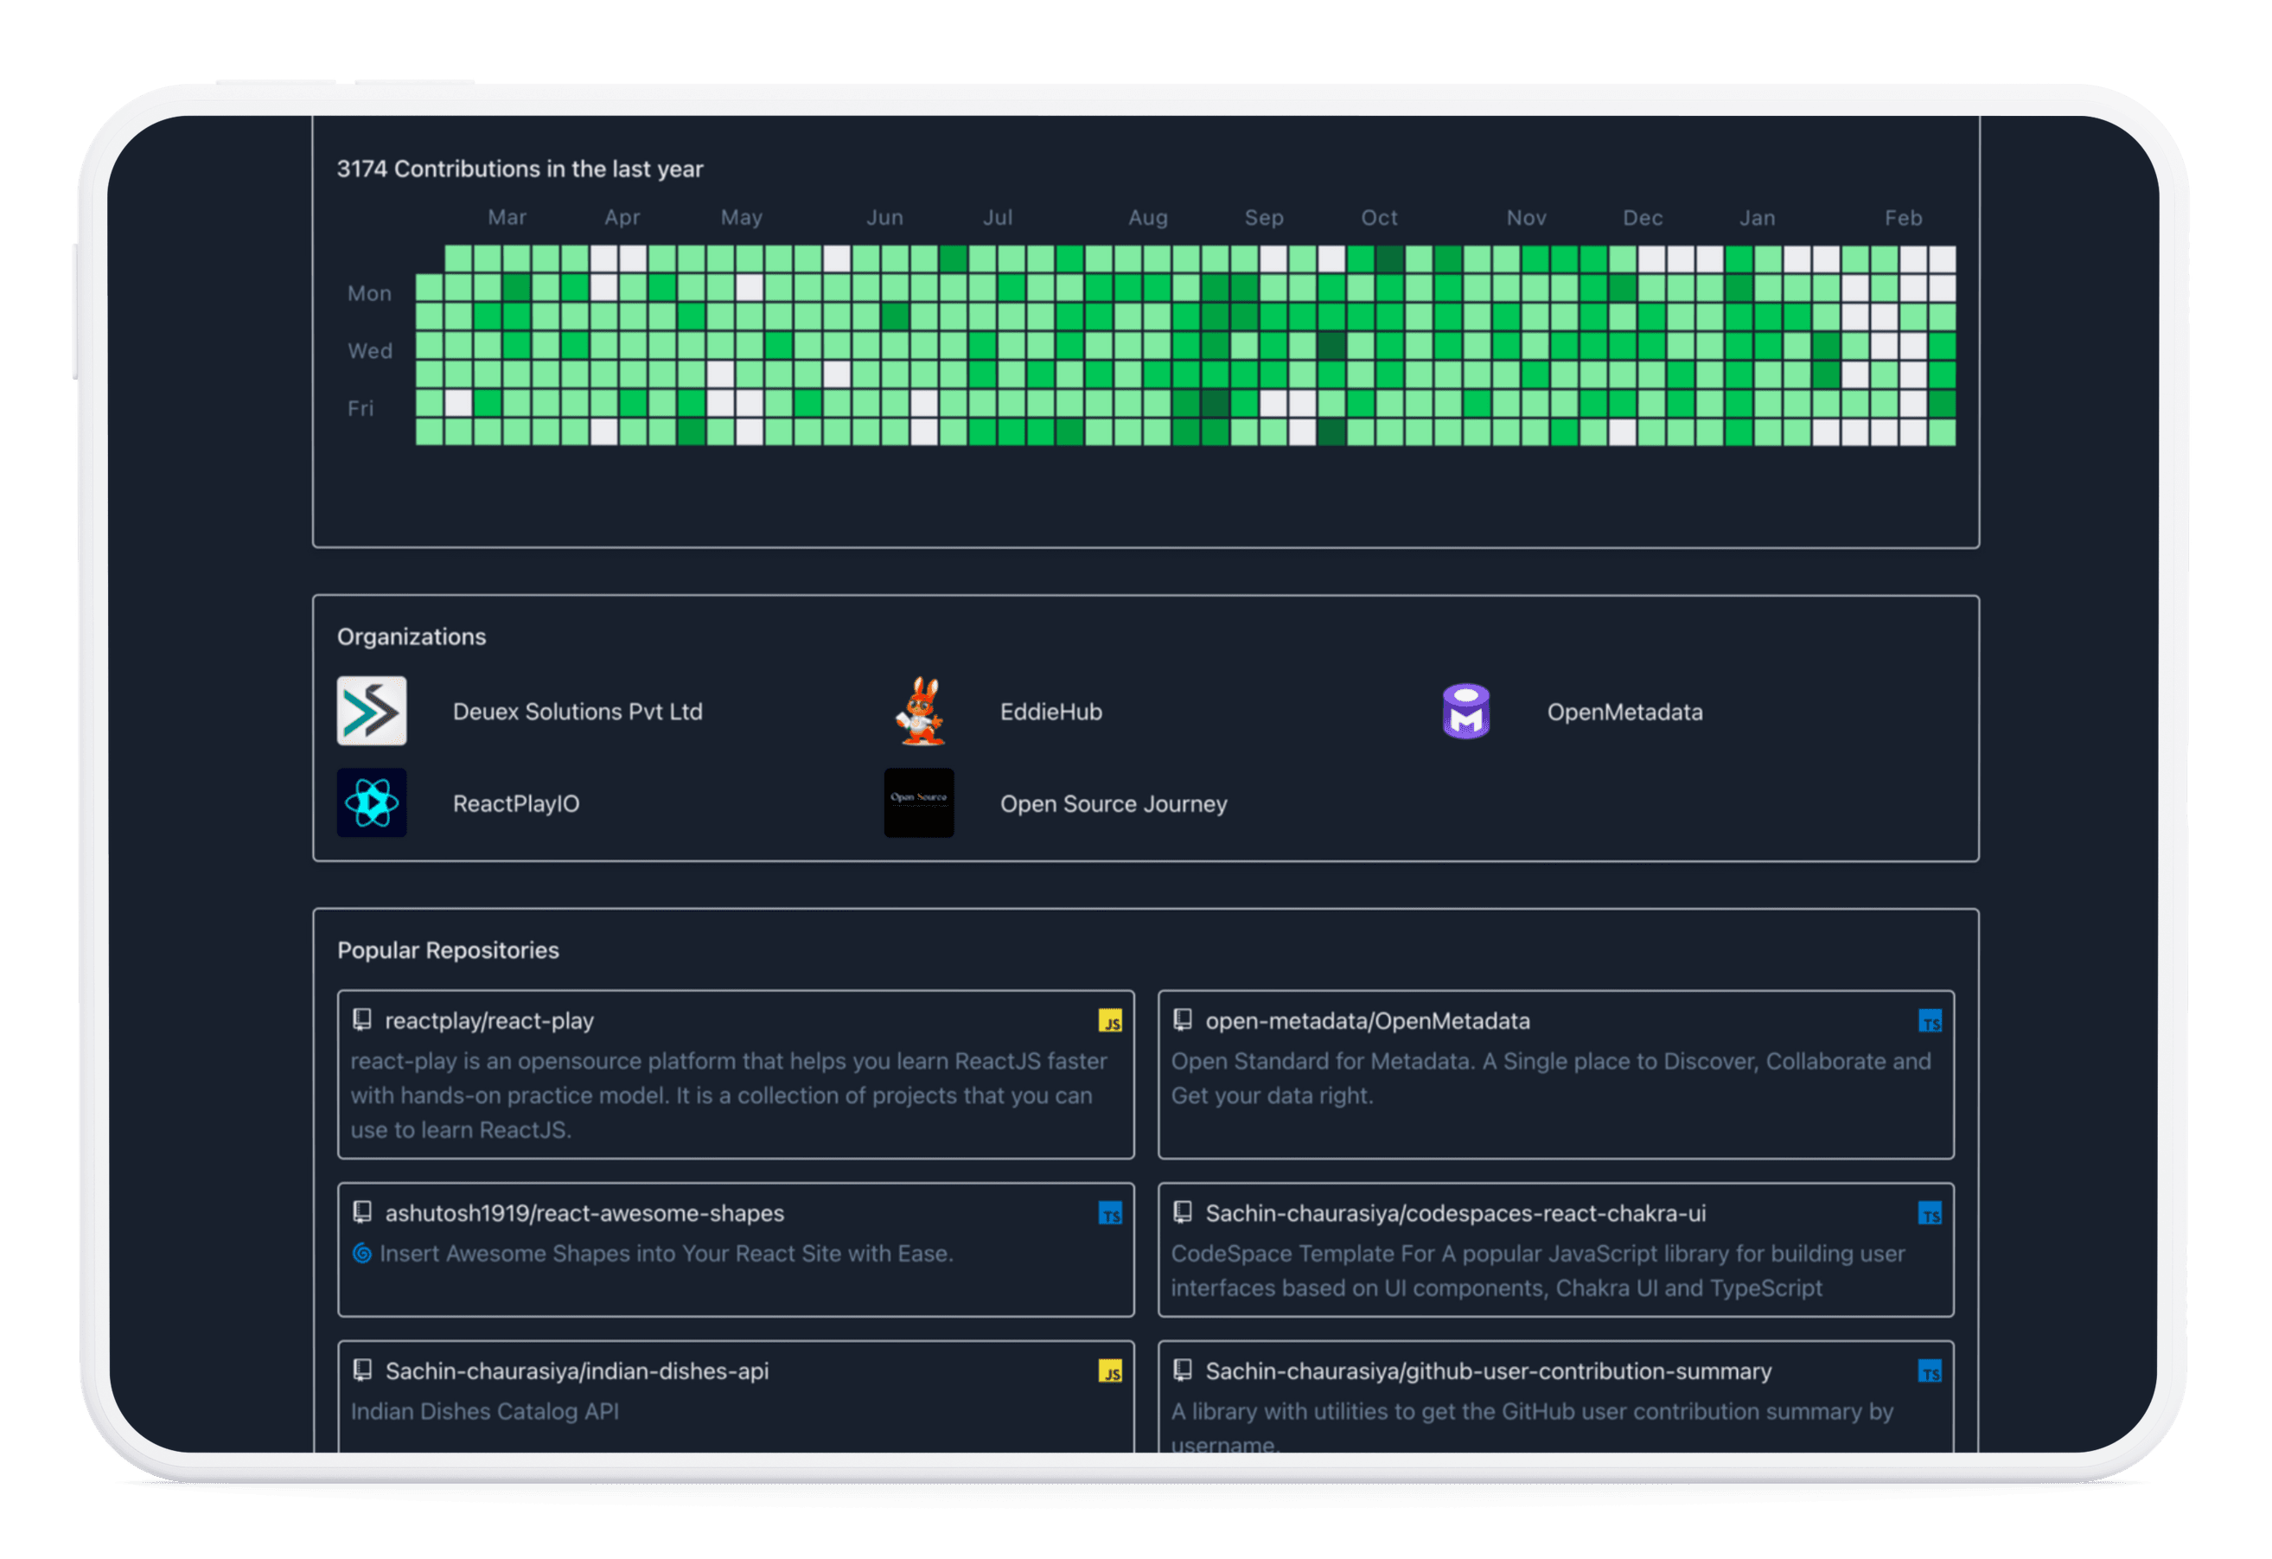This screenshot has width=2272, height=1559.
Task: Click the Jun month label
Action: pyautogui.click(x=884, y=217)
